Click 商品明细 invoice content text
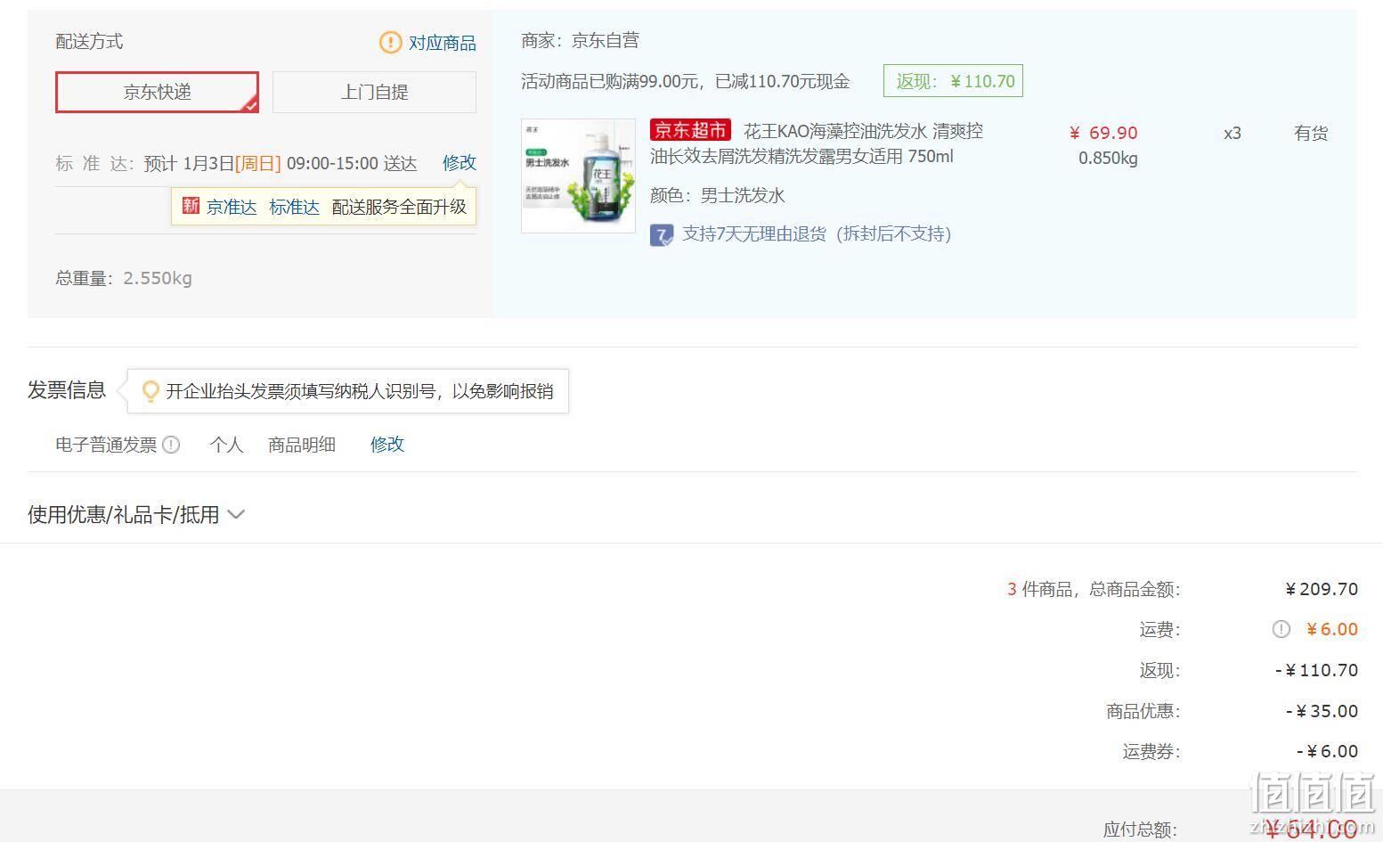This screenshot has width=1383, height=842. tap(302, 444)
